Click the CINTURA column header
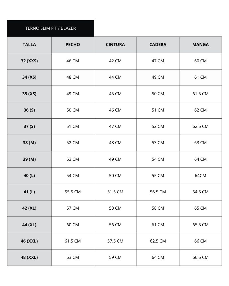Viewport: 229px width, 286px height. click(115, 45)
